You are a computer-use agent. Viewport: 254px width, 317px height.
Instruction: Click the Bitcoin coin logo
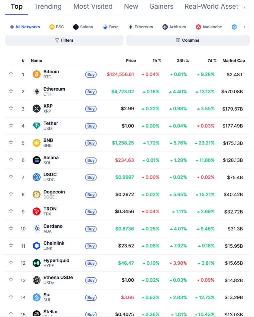click(37, 74)
